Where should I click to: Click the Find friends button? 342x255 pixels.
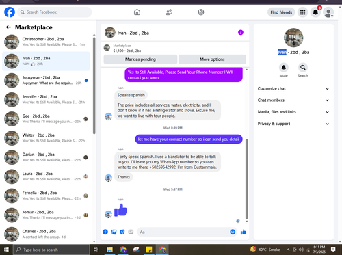[x=281, y=12]
